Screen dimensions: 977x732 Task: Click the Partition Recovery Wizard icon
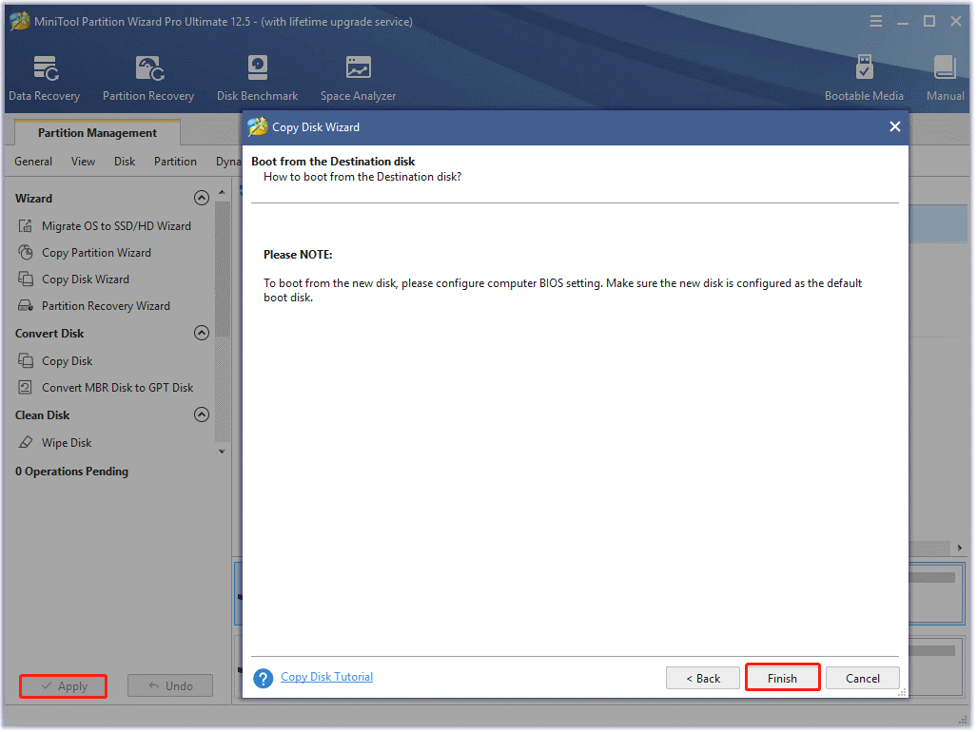[26, 306]
